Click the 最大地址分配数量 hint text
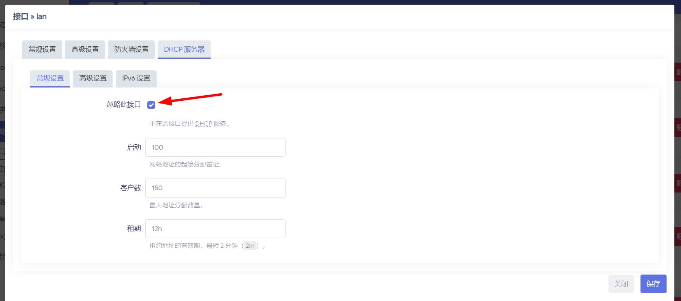 click(177, 205)
